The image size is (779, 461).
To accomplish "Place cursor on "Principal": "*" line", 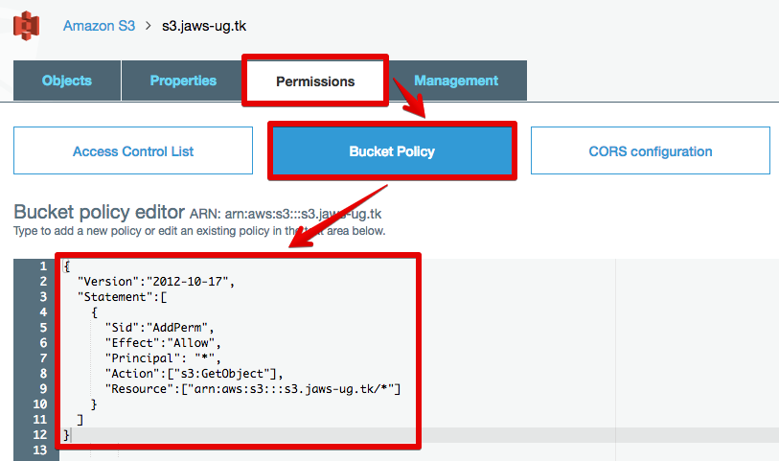I will (163, 358).
